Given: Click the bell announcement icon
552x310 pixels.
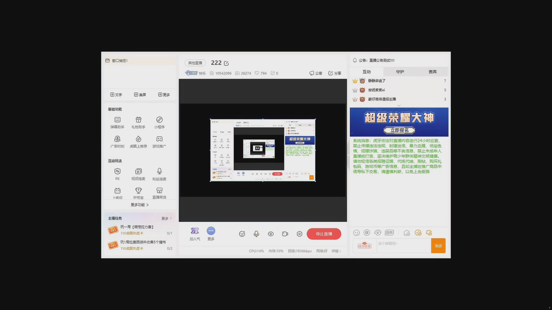Looking at the screenshot, I should [355, 60].
